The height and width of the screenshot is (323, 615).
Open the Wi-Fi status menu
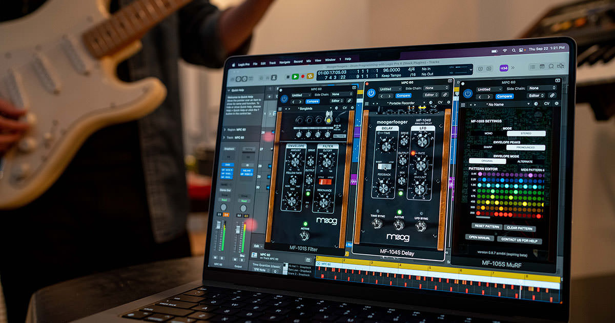click(505, 50)
